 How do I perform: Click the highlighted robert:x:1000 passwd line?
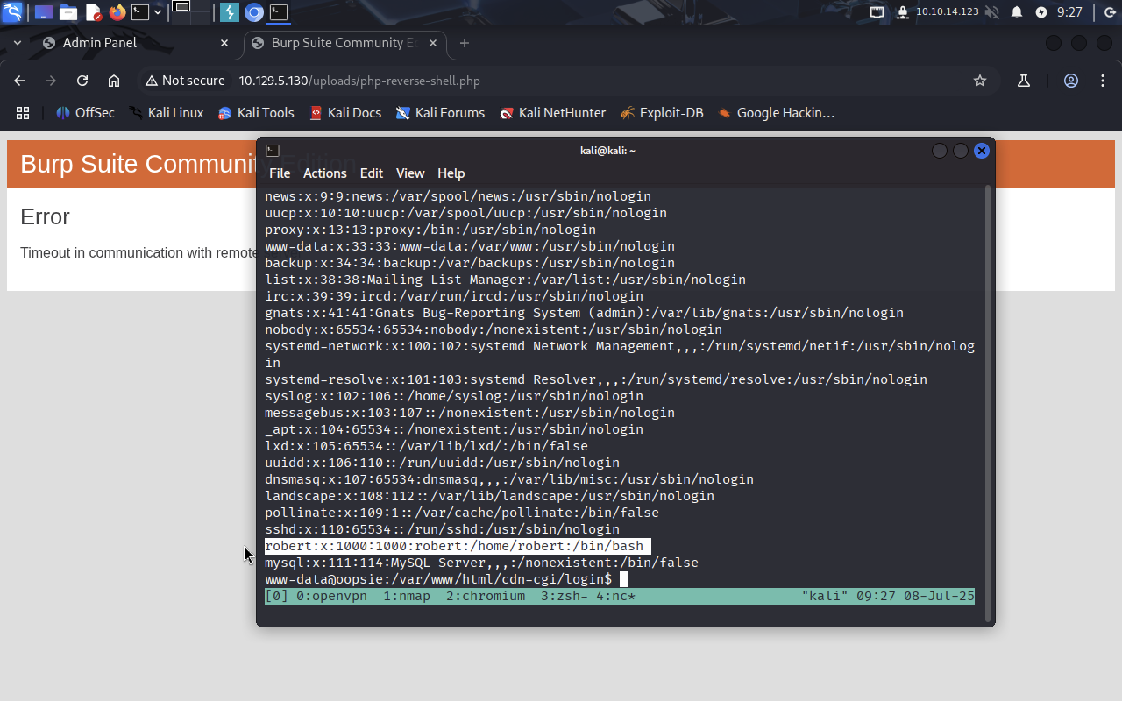coord(458,546)
